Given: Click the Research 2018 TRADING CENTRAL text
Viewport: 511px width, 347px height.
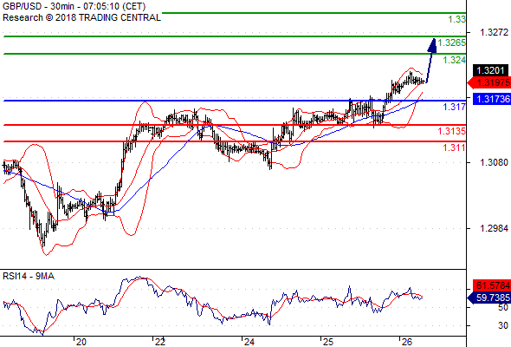Looking at the screenshot, I should point(81,17).
